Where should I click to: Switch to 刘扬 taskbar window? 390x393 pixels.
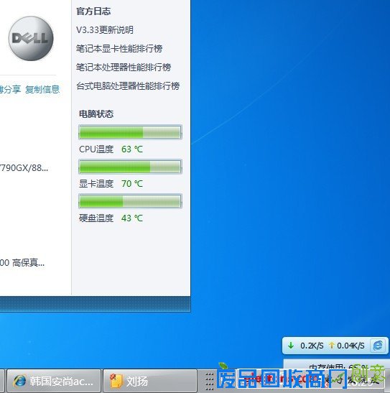pos(150,381)
